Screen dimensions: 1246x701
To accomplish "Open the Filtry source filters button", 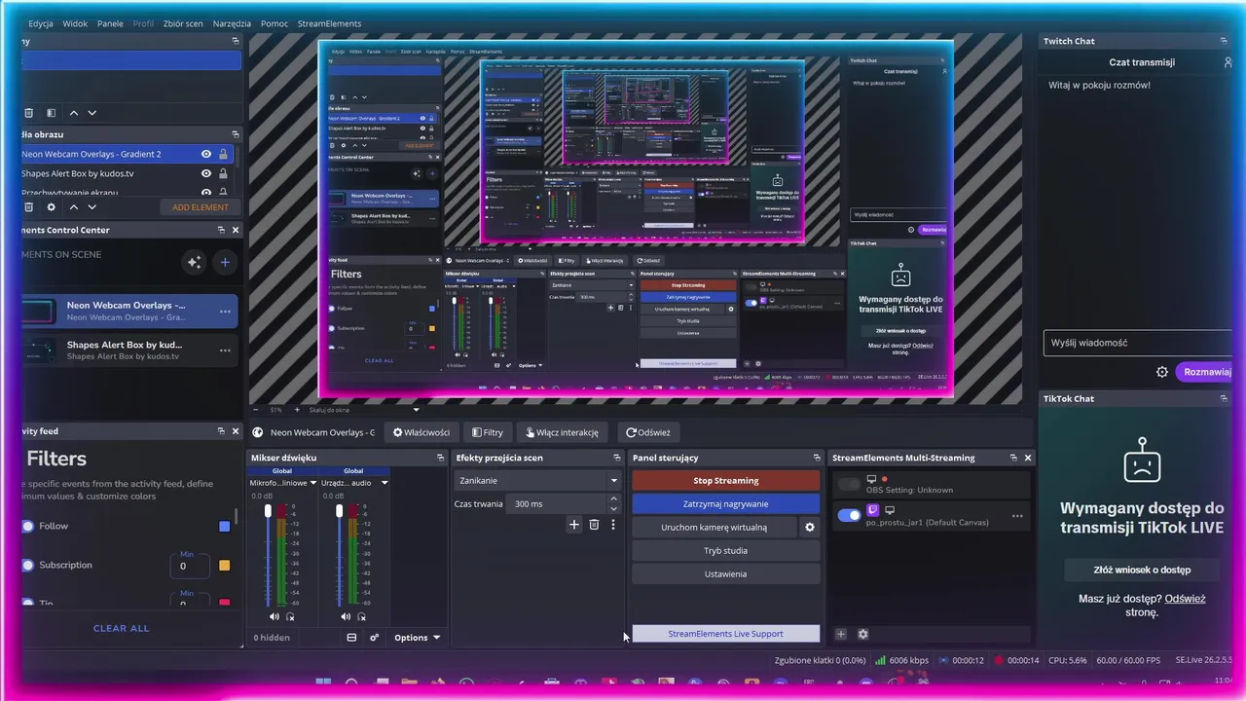I will click(x=488, y=432).
